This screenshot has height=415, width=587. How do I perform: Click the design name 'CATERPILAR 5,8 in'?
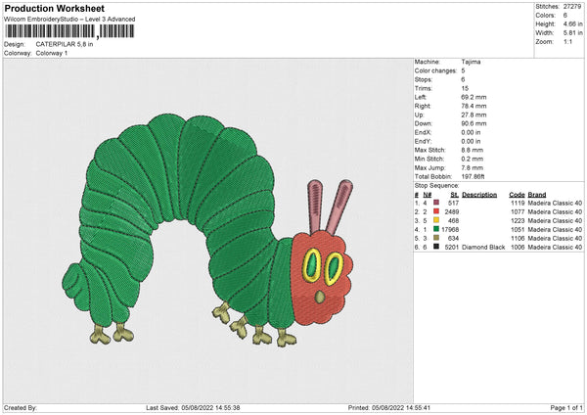(65, 44)
